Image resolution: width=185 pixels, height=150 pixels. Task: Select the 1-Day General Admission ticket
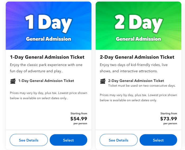68,140
